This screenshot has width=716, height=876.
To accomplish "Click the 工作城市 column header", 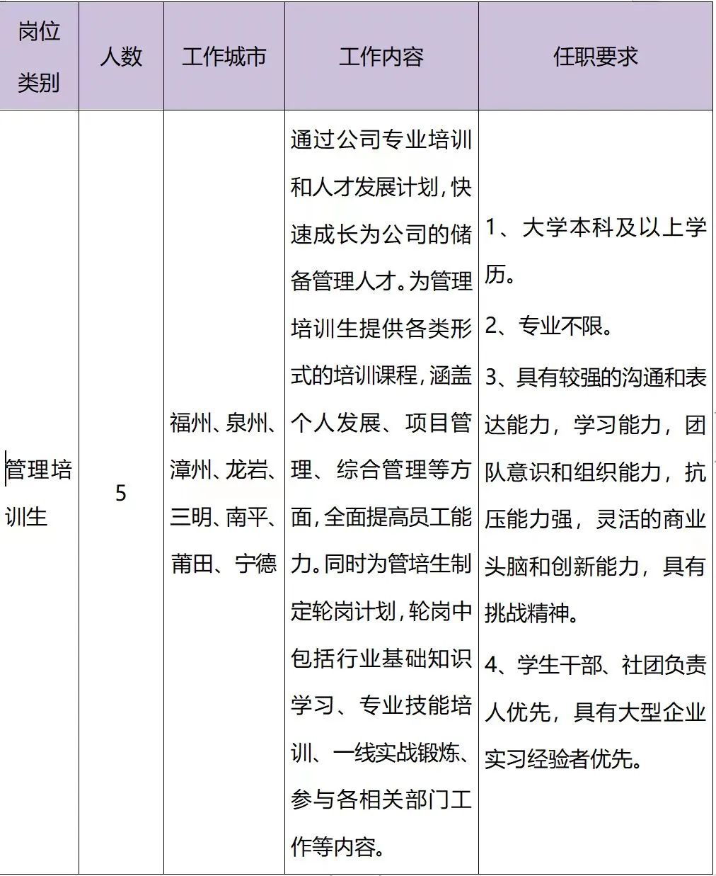I will (x=224, y=57).
